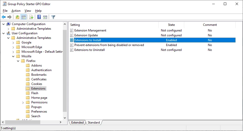
Task: Click the Addons folder icon
Action: 28,65
